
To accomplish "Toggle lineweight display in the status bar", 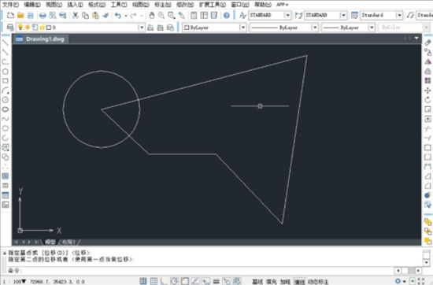I will [216, 281].
